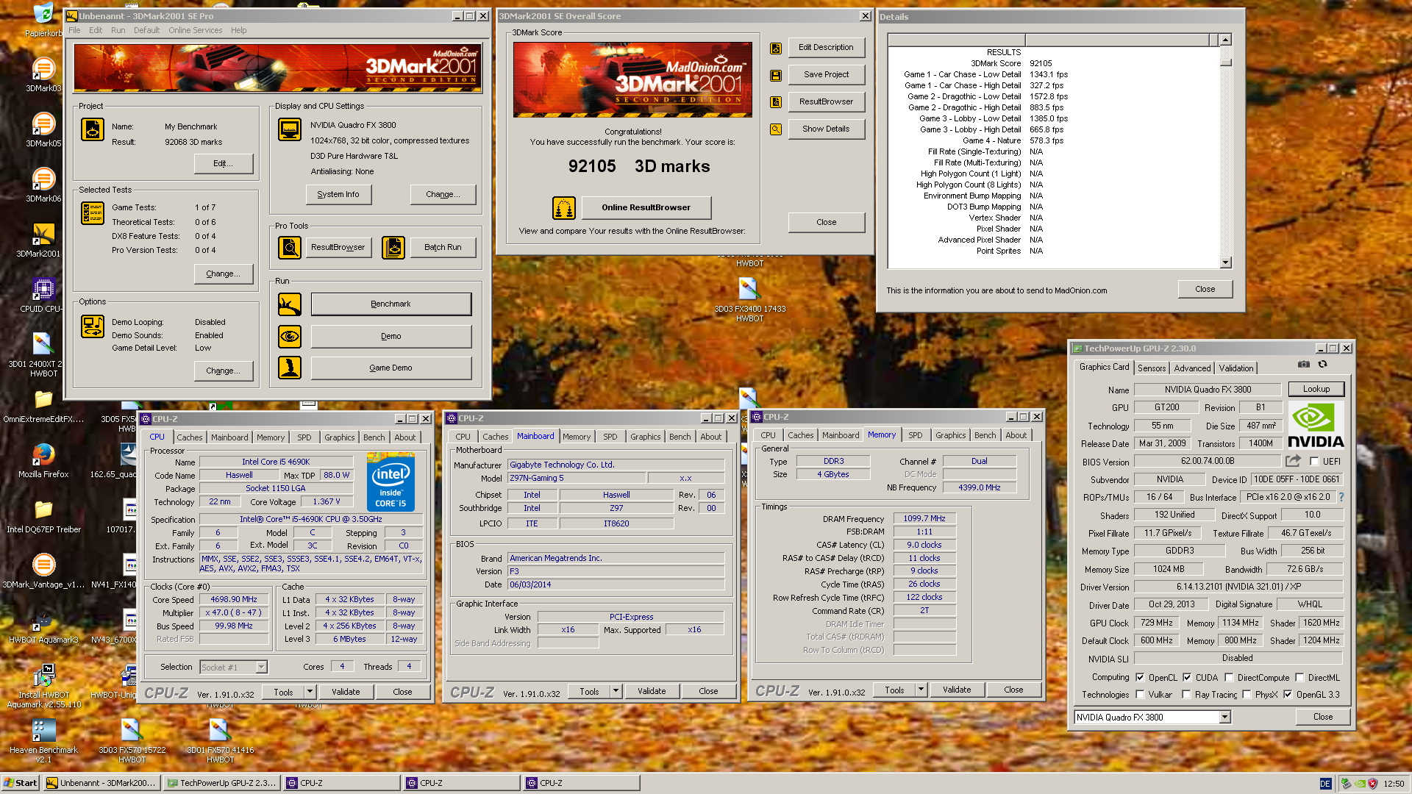Image resolution: width=1412 pixels, height=794 pixels.
Task: Open Tools dropdown arrow in CPU-Z CPU window
Action: [310, 693]
